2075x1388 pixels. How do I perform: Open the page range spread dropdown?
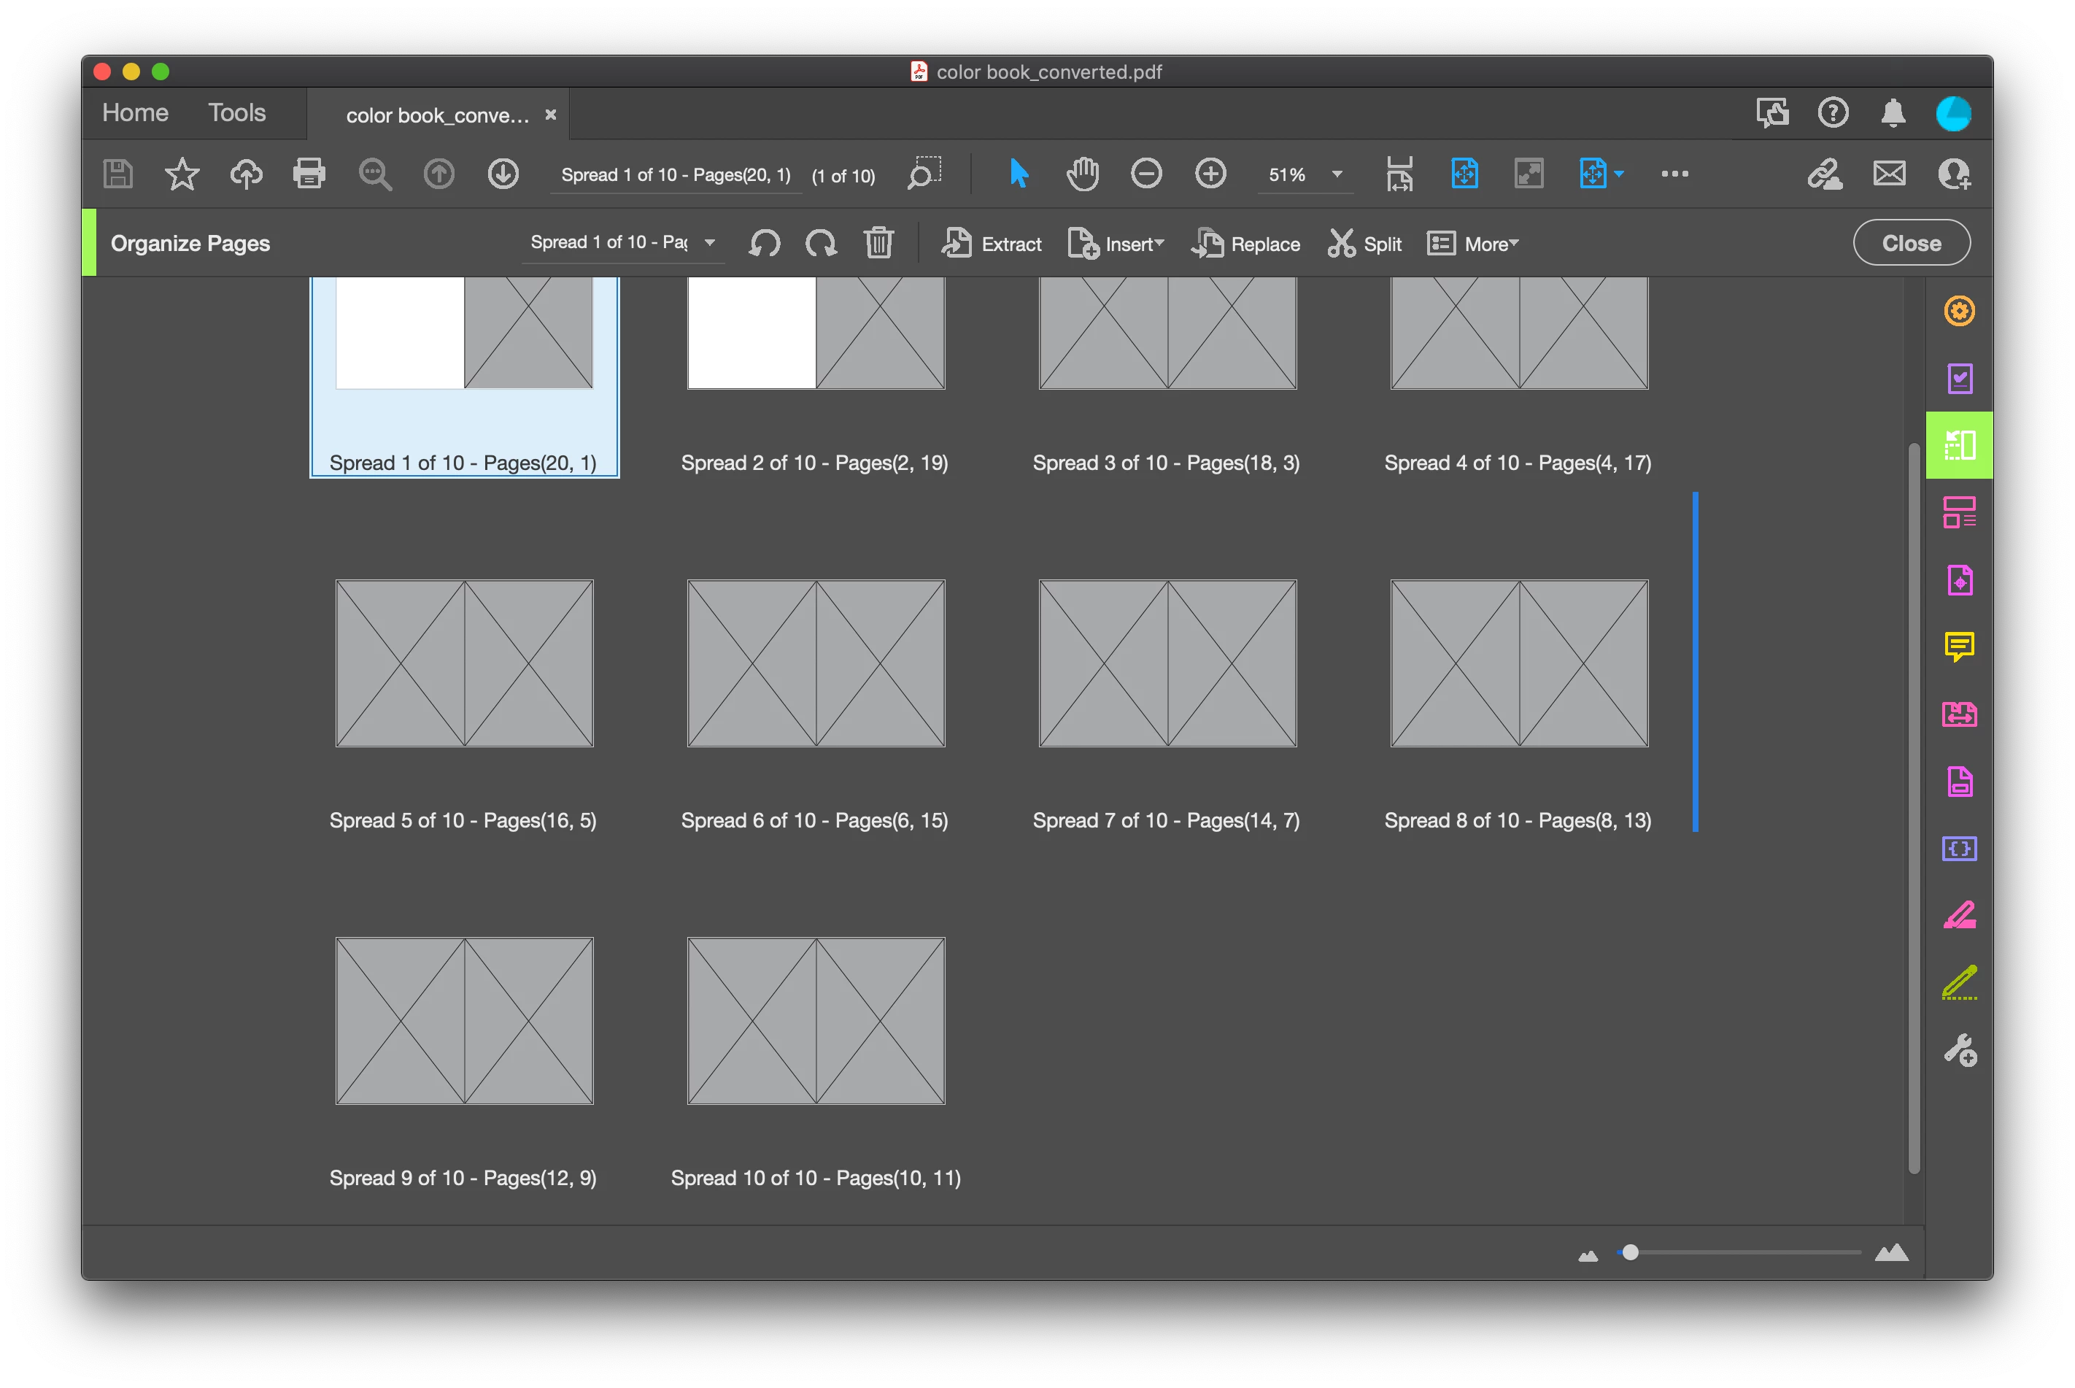pyautogui.click(x=710, y=242)
